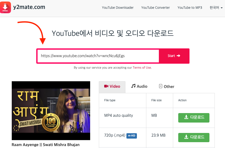This screenshot has height=148, width=225.
Task: Download the MP4 auto quality file
Action: pyautogui.click(x=194, y=118)
